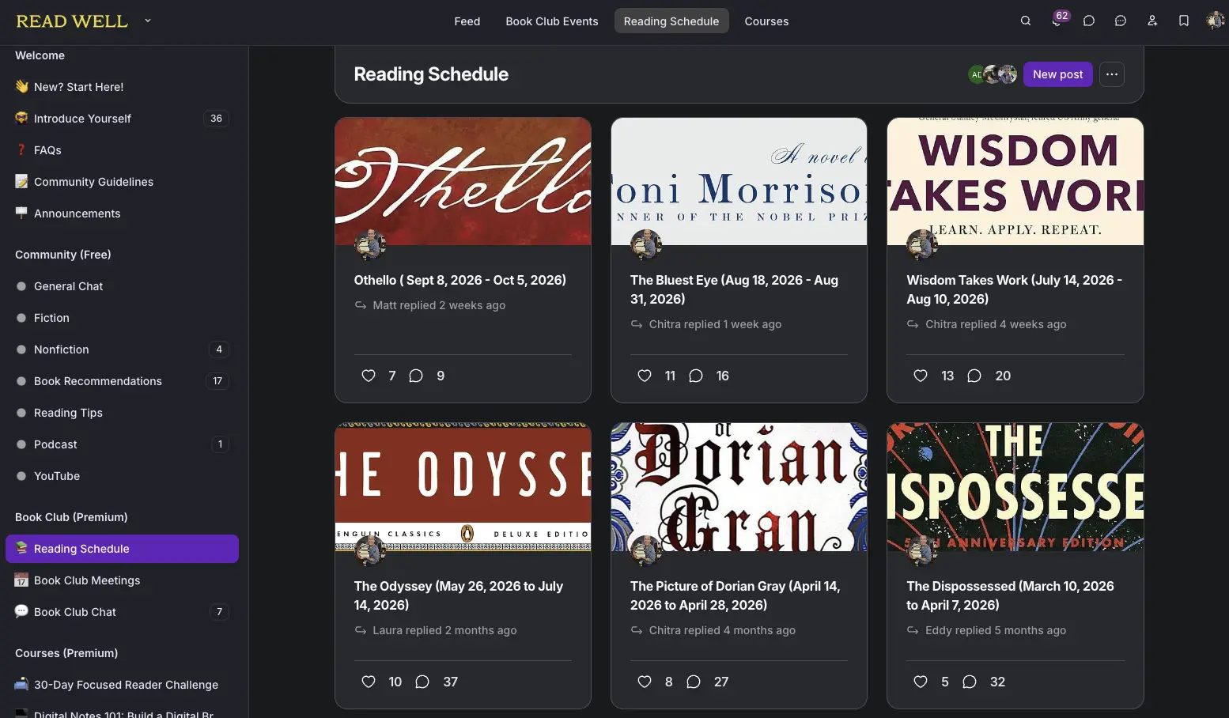1229x718 pixels.
Task: Open the Wisdom Takes Work post title
Action: [x=1015, y=289]
